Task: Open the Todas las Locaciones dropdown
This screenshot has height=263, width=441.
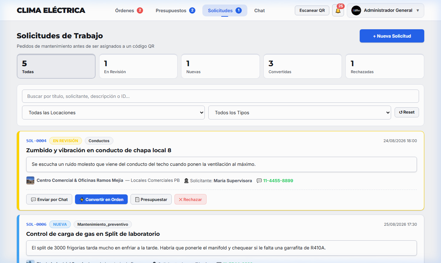Action: pos(113,113)
